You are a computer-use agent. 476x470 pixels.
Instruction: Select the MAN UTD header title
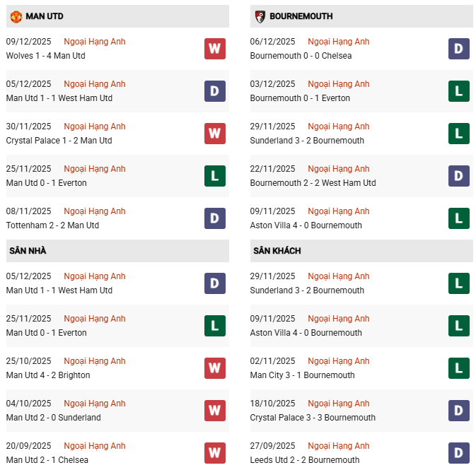click(x=45, y=16)
